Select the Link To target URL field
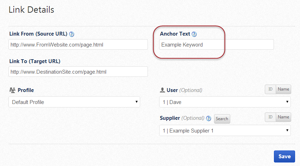 pyautogui.click(x=78, y=72)
